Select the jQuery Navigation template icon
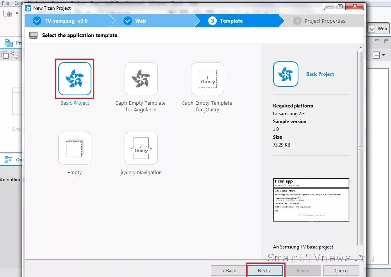The width and height of the screenshot is (391, 277). pos(141,148)
